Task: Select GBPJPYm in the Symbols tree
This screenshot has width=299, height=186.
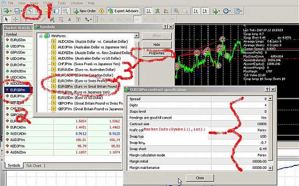Action: coord(90,109)
